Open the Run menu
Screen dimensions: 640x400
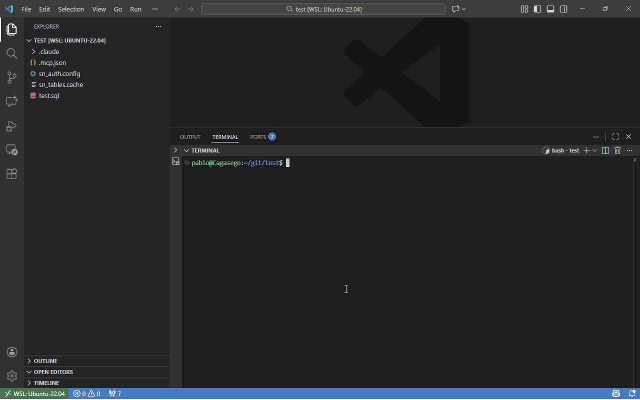(x=135, y=9)
